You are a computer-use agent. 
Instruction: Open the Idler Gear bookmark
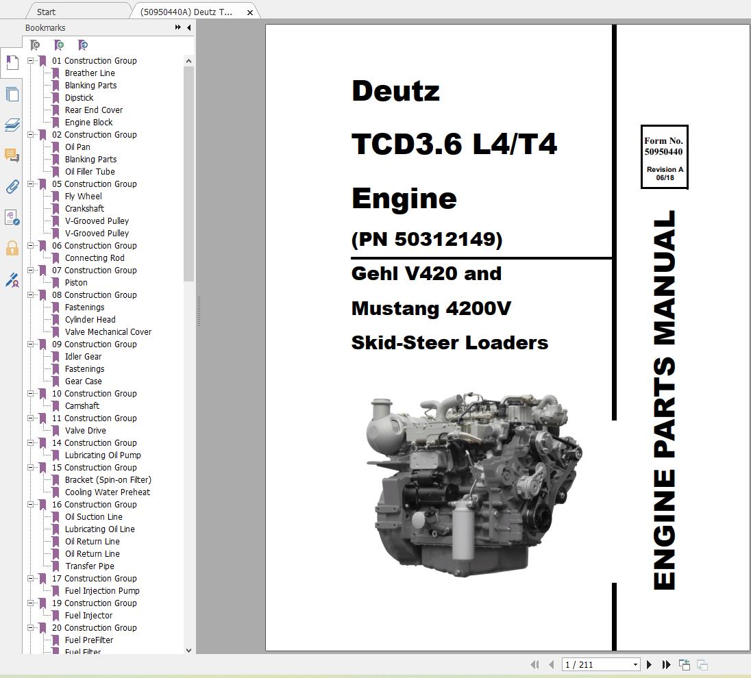(x=84, y=357)
